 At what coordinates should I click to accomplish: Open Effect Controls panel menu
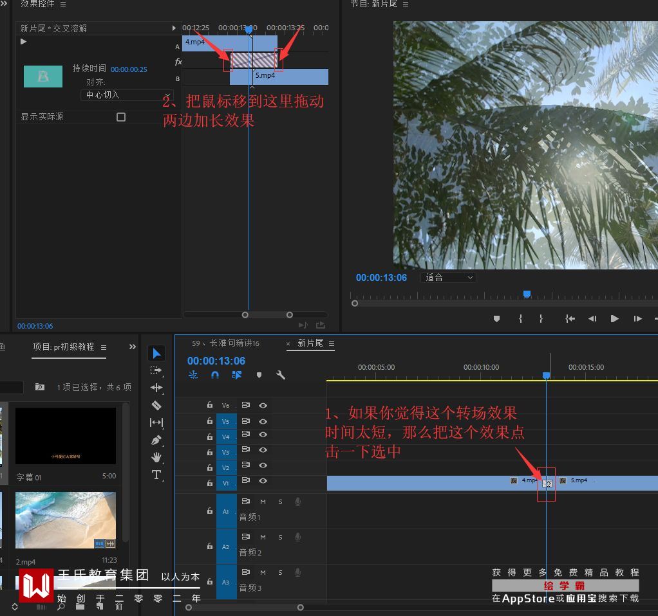pos(63,5)
